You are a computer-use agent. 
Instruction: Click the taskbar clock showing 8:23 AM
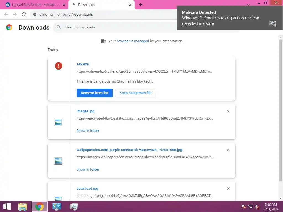pos(271,207)
